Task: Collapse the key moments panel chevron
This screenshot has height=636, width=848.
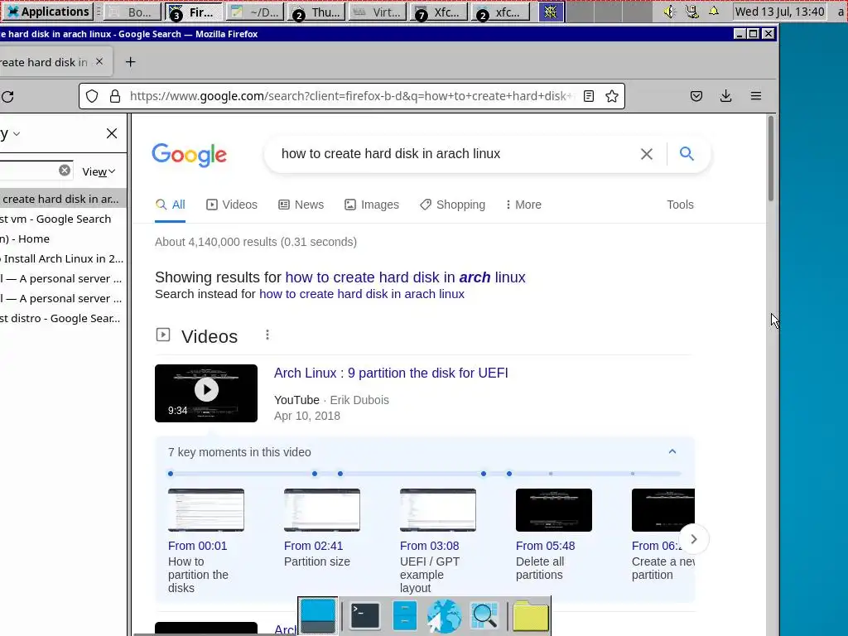Action: (672, 451)
